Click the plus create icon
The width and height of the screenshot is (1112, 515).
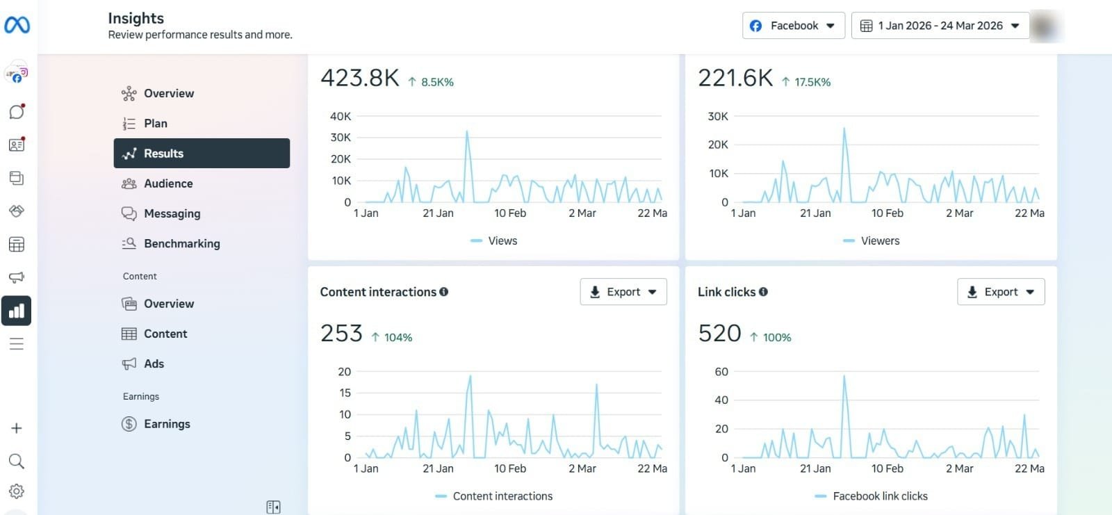pyautogui.click(x=17, y=428)
